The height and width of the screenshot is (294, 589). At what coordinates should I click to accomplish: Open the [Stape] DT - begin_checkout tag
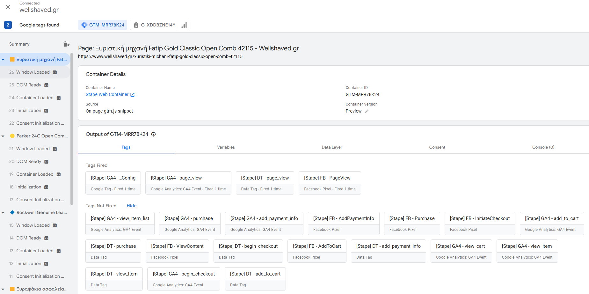point(248,251)
